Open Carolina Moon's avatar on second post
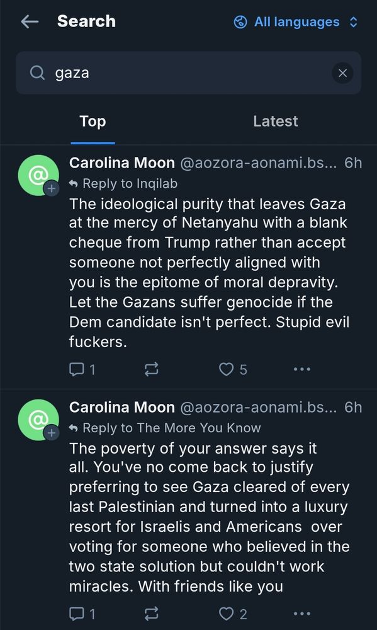Screen dimensions: 377x630 [x=38, y=420]
